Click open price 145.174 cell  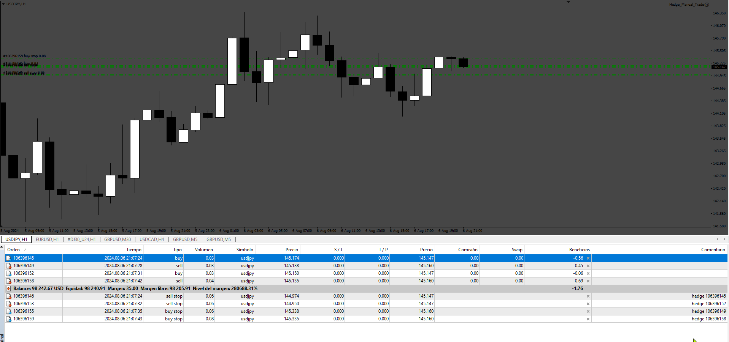tap(291, 258)
